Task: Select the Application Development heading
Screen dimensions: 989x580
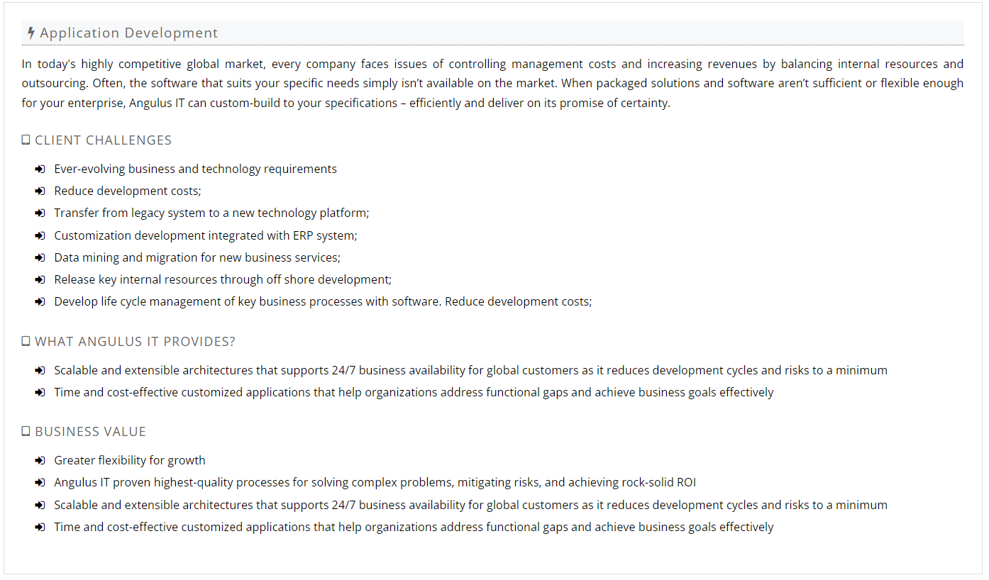Action: [x=129, y=33]
